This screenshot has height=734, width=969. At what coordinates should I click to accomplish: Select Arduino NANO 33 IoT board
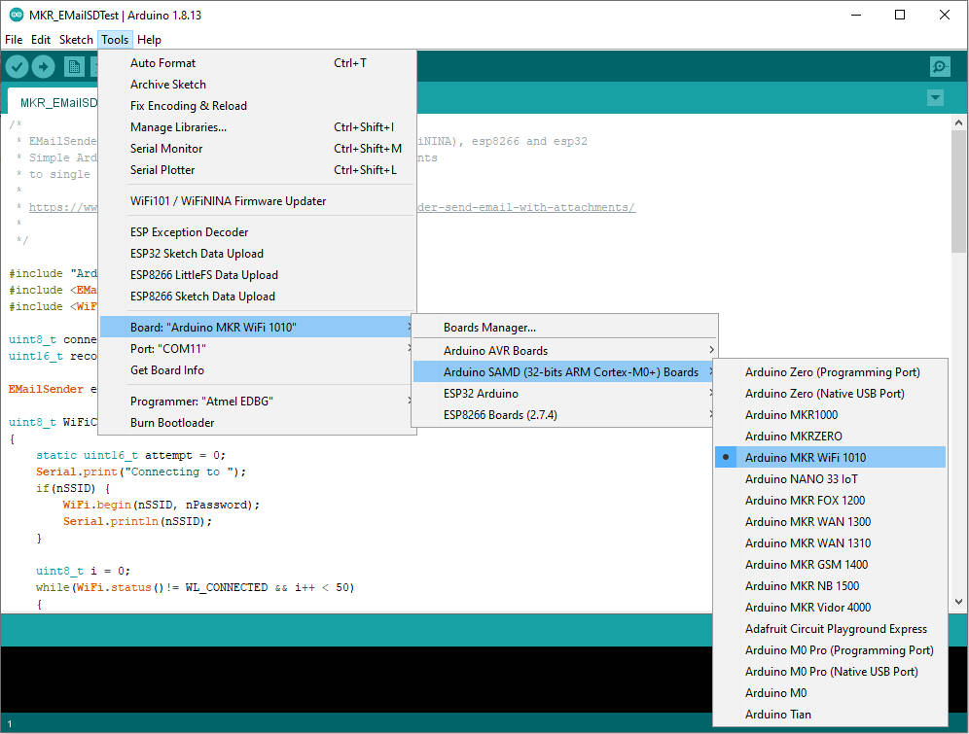tap(830, 479)
